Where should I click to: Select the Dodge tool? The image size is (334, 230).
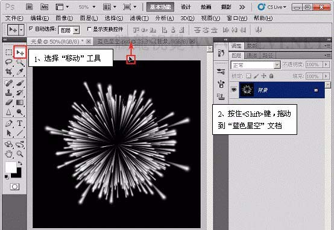[20, 112]
